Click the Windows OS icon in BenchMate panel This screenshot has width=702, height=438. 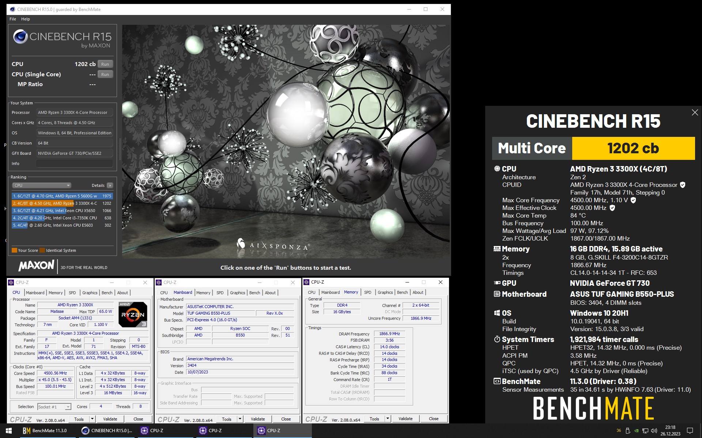(497, 313)
